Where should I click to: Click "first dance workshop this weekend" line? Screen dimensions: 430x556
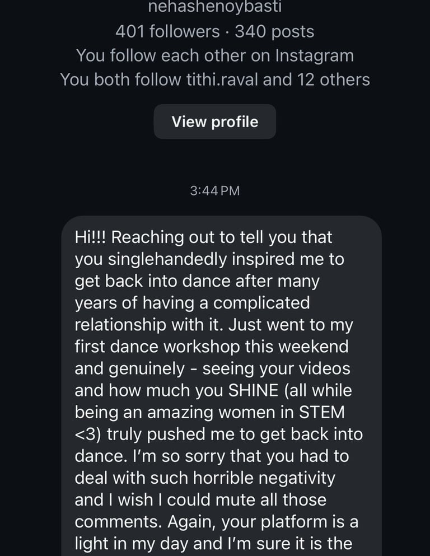tap(211, 347)
